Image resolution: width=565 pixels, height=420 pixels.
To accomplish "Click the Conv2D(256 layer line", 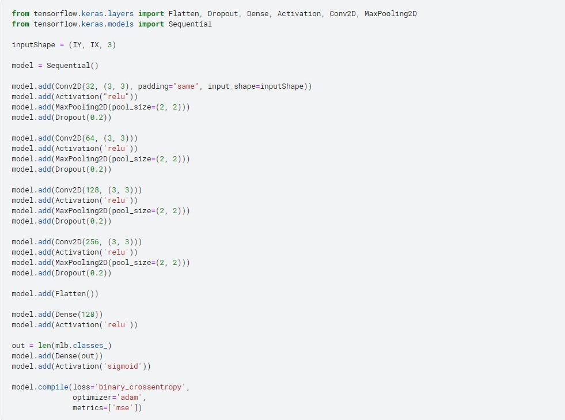I will point(77,242).
